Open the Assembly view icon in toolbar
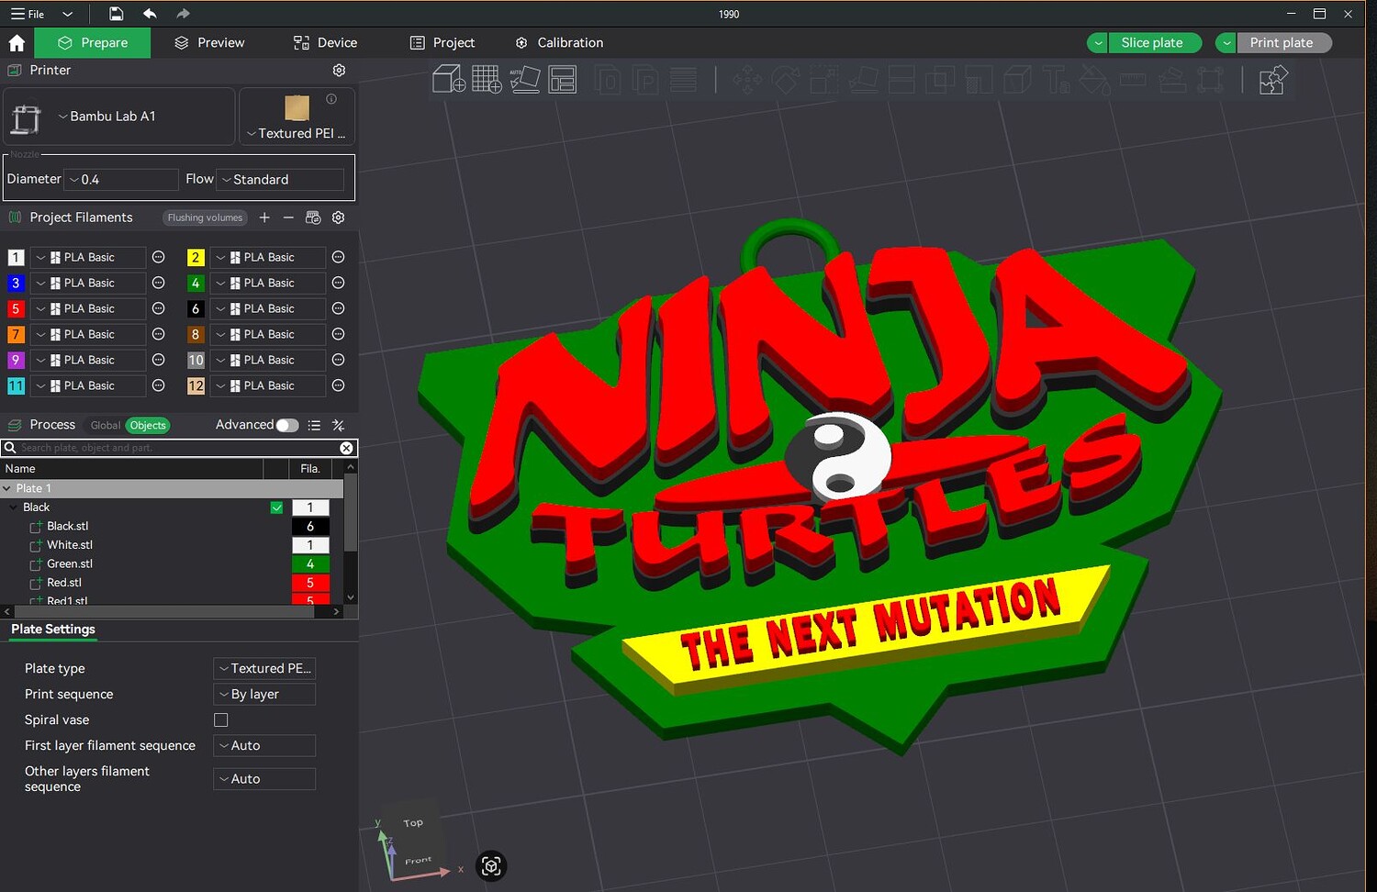 1273,80
